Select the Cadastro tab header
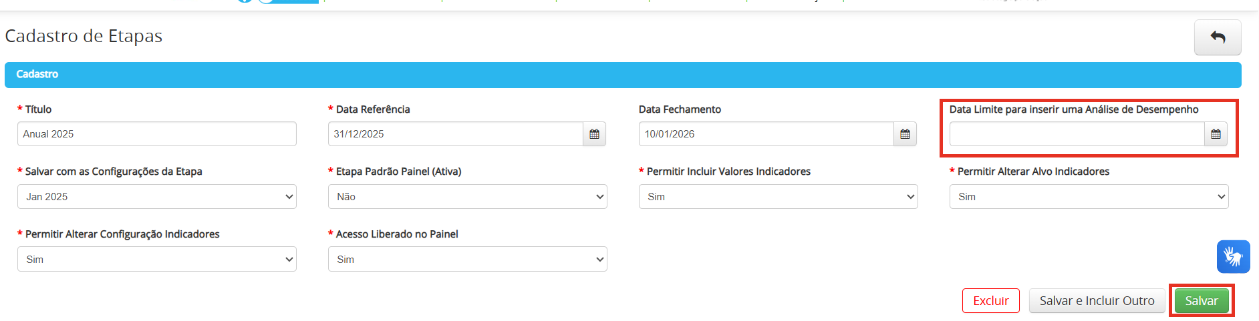Image resolution: width=1259 pixels, height=321 pixels. [37, 74]
